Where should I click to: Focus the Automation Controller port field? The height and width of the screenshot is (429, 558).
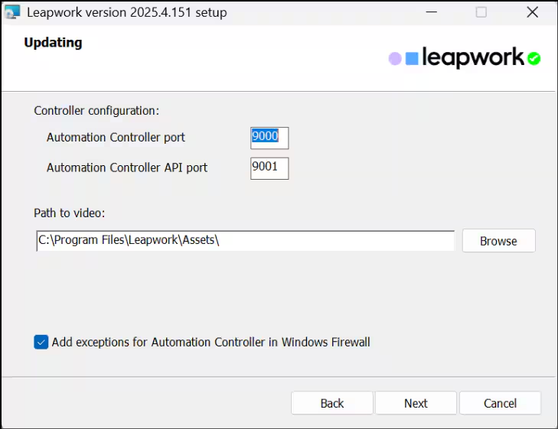tap(269, 138)
